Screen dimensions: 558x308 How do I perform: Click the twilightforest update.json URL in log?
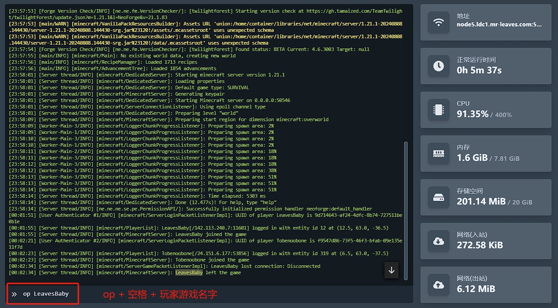pos(91,17)
